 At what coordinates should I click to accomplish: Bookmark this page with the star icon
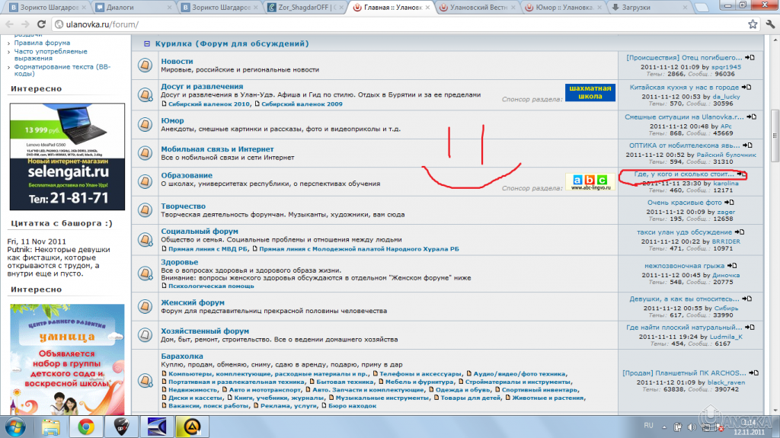pyautogui.click(x=753, y=24)
